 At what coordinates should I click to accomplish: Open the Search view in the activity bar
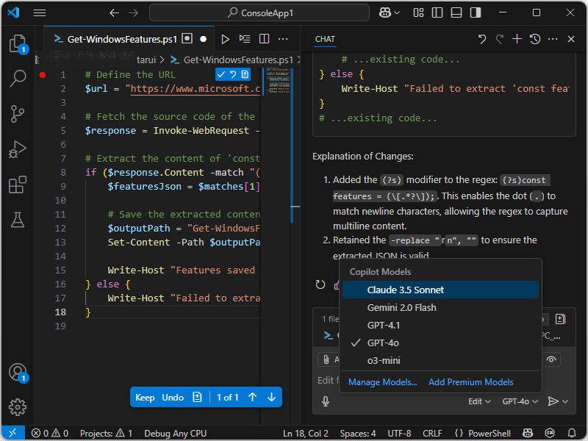coord(18,79)
